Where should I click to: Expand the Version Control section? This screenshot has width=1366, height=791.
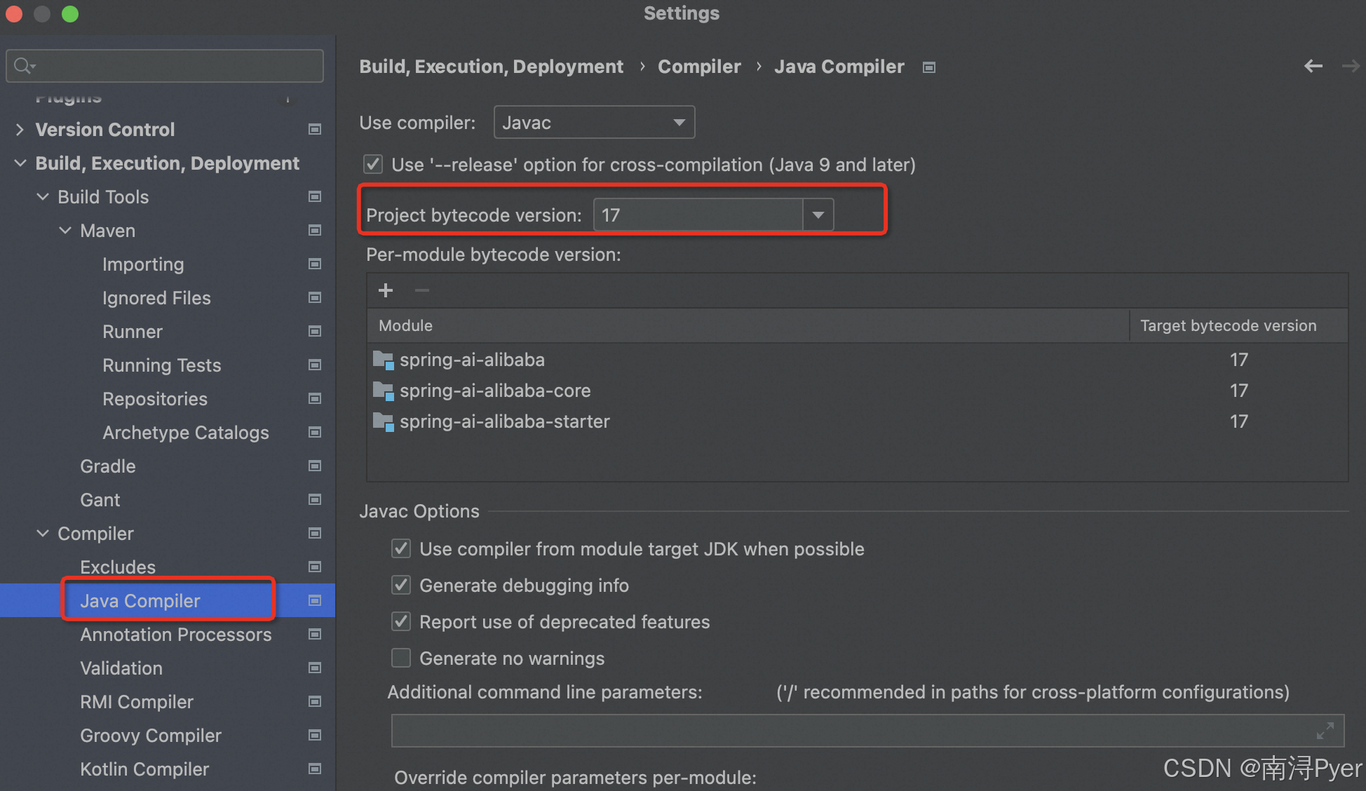20,129
